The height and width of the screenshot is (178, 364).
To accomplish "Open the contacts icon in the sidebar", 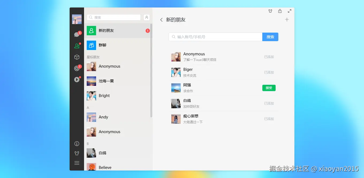I will 77,45.
